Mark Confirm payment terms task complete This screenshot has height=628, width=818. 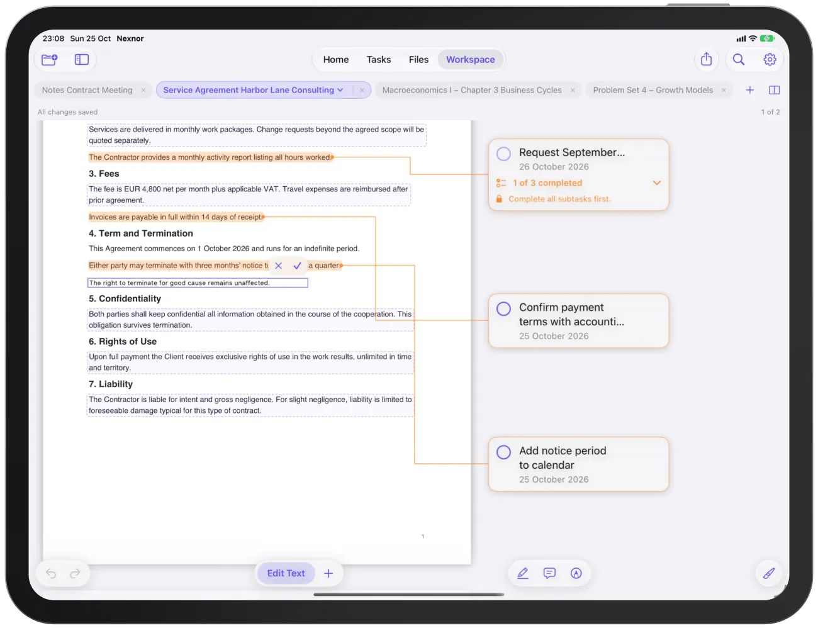pyautogui.click(x=503, y=309)
